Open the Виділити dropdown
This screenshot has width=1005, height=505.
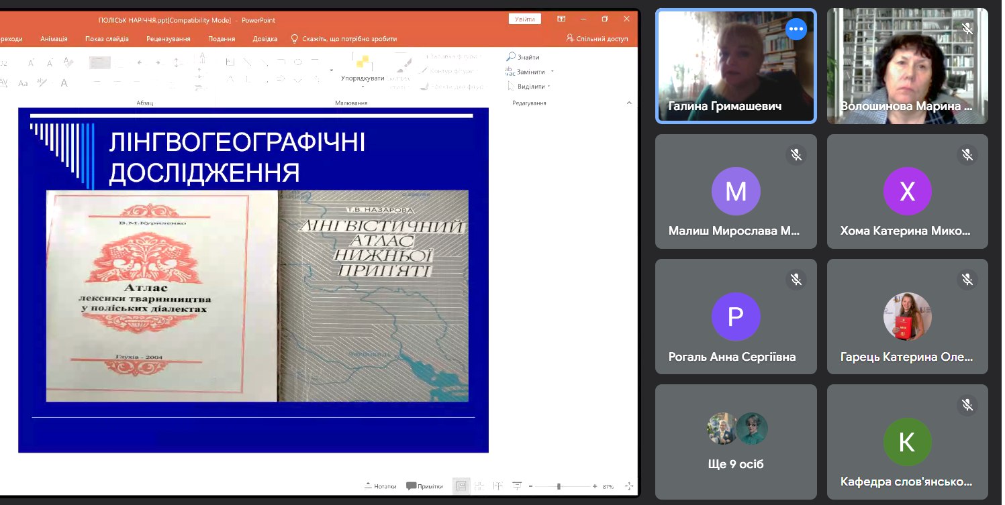pos(528,87)
